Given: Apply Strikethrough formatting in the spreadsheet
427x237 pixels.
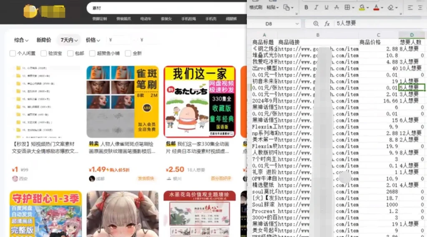Looking at the screenshot, I should point(337,8).
